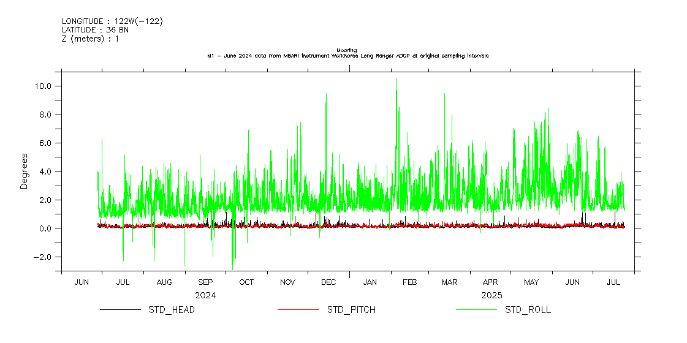Click the OCT month label on time axis

tap(246, 282)
